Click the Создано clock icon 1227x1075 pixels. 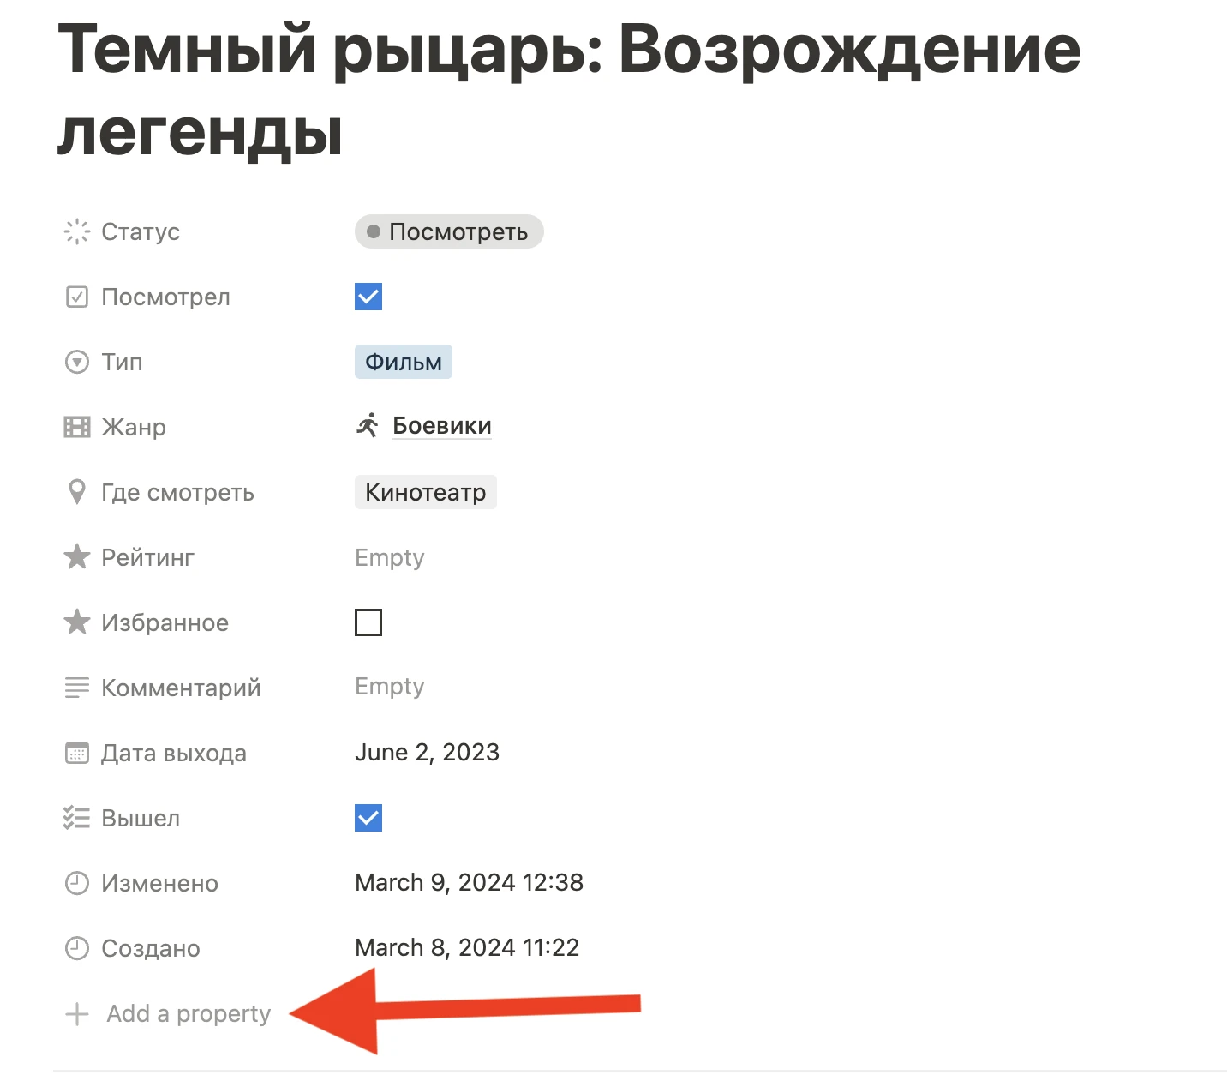(77, 948)
